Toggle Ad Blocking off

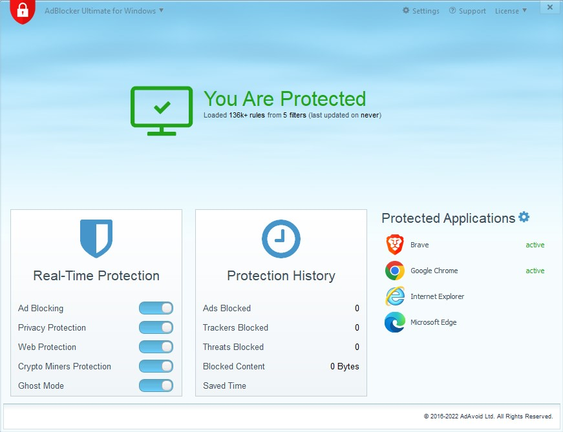tap(156, 308)
